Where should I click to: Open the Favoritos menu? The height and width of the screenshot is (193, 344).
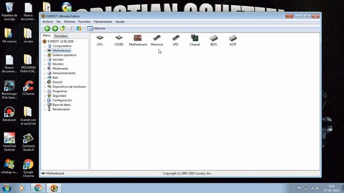pos(84,21)
